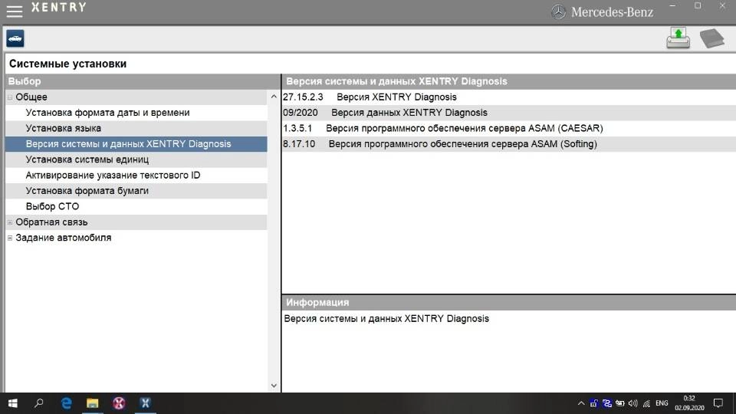Select Выбор СТО
The image size is (736, 414).
pyautogui.click(x=136, y=206)
